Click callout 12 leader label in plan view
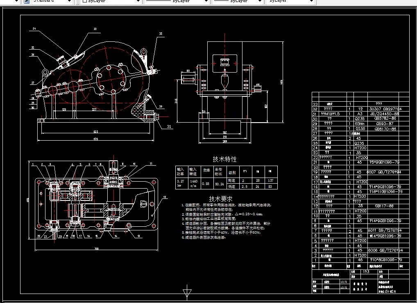The height and width of the screenshot is (303, 417). click(x=165, y=197)
